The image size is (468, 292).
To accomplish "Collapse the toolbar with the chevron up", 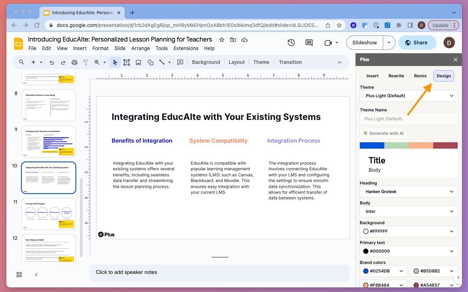I will tap(340, 62).
